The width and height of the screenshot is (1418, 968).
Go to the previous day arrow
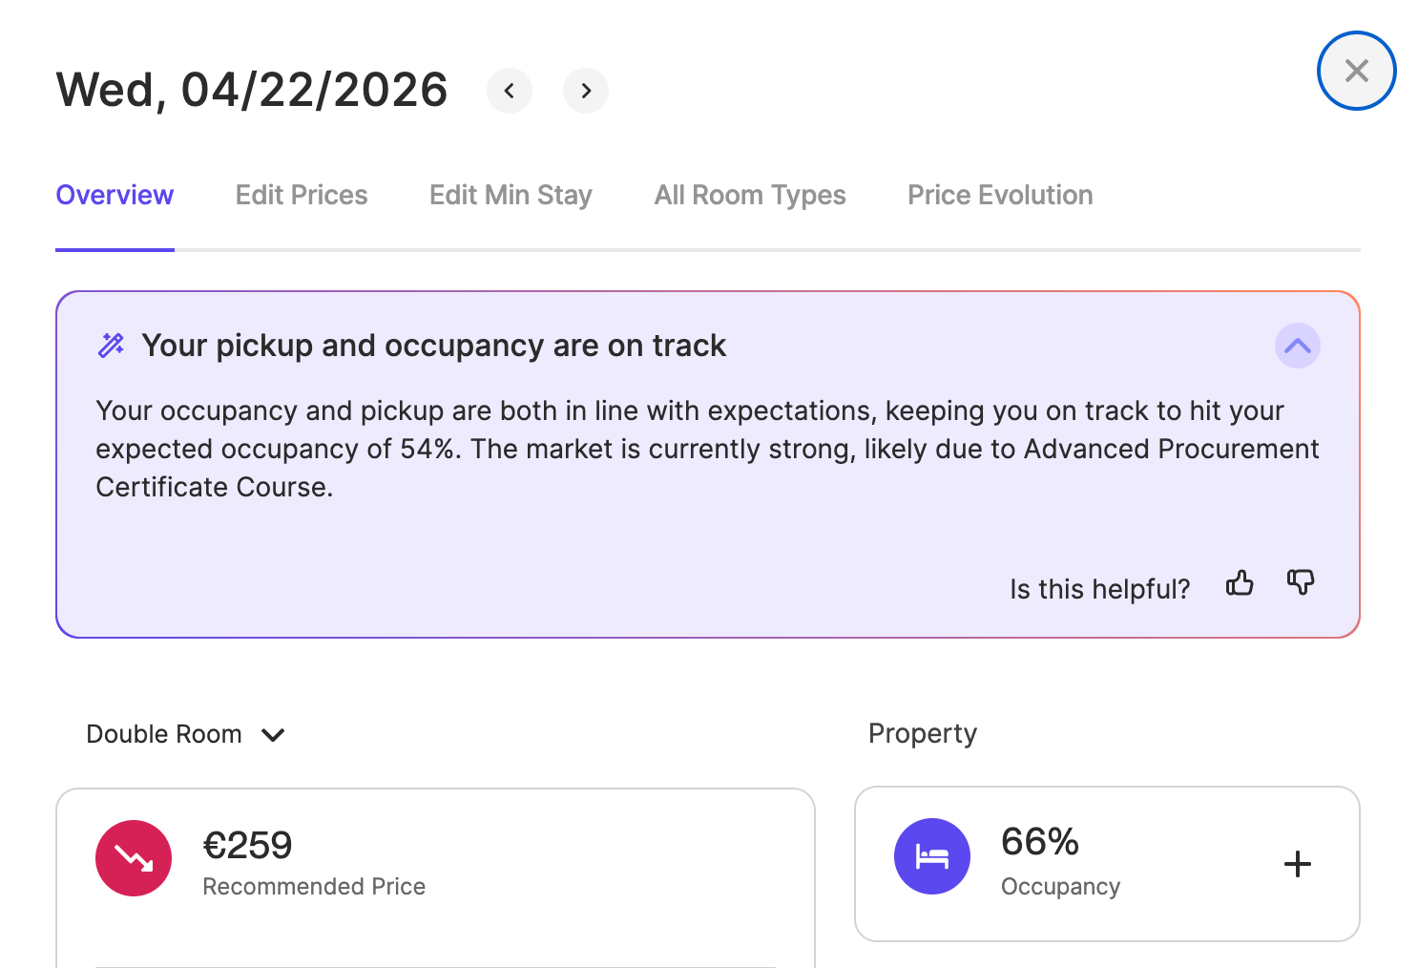coord(510,91)
